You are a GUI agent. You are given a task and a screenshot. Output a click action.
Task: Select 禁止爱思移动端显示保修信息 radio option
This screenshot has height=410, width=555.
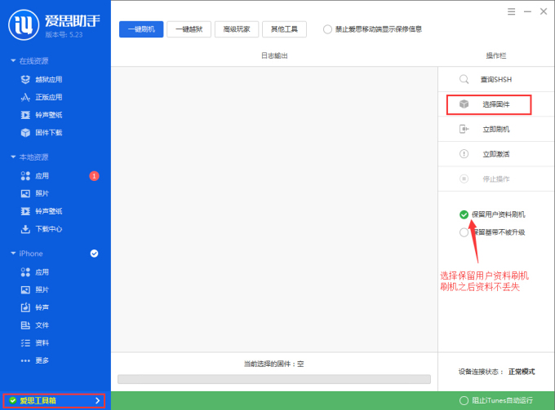327,29
